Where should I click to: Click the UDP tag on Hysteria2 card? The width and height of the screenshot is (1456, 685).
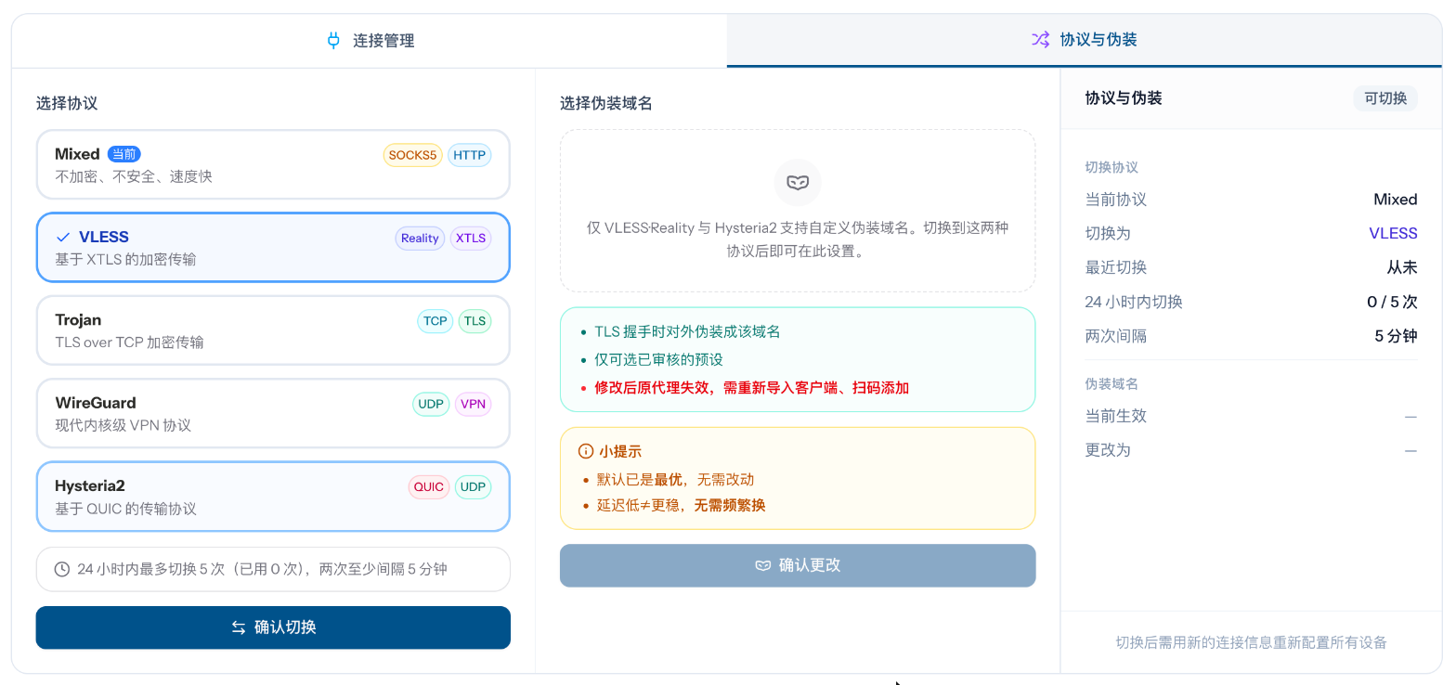coord(473,487)
